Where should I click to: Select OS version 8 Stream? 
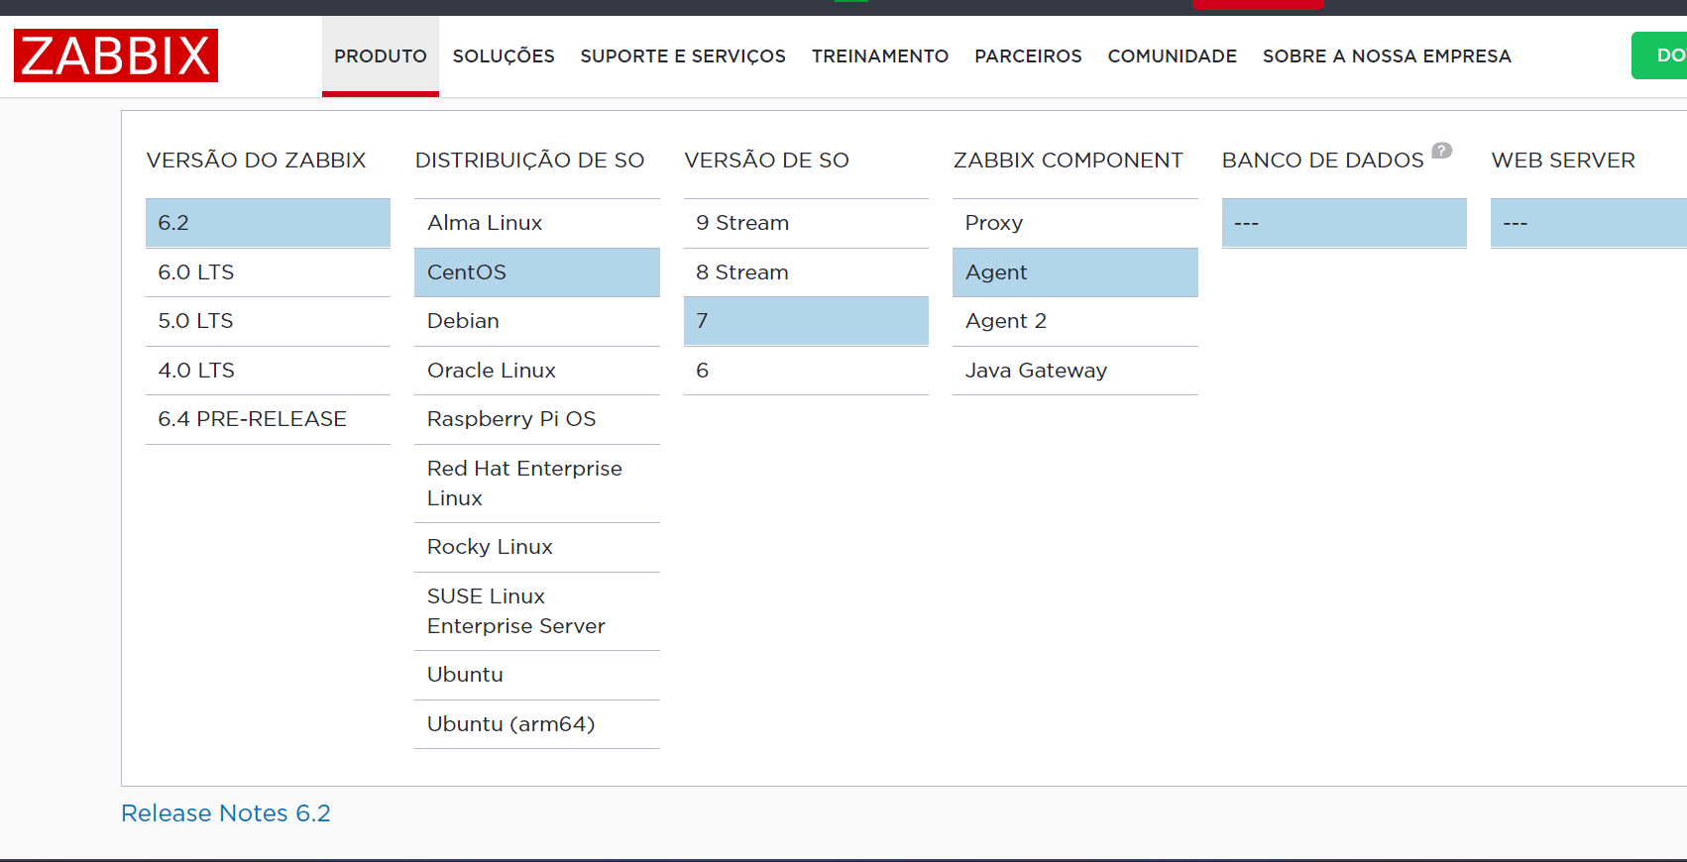806,272
